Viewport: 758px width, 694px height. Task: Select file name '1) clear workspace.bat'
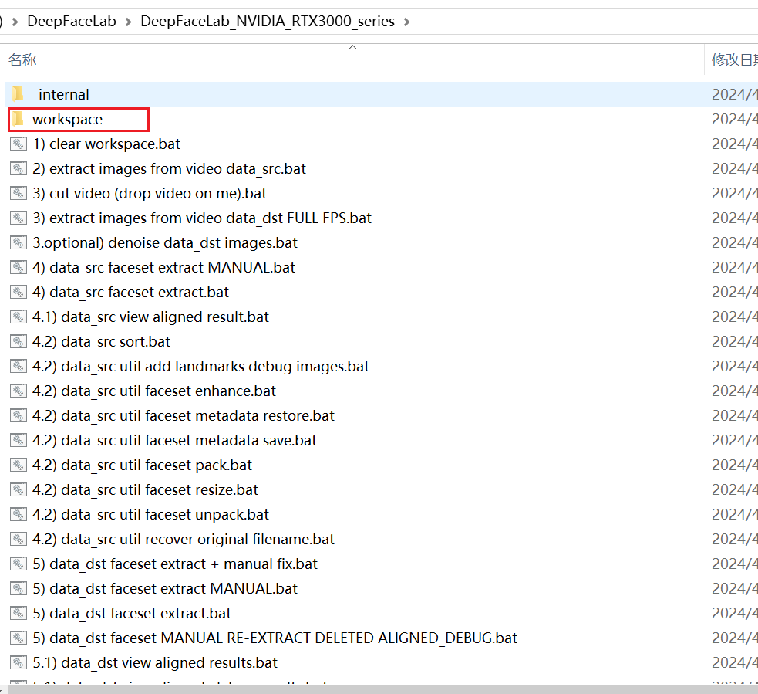(106, 144)
